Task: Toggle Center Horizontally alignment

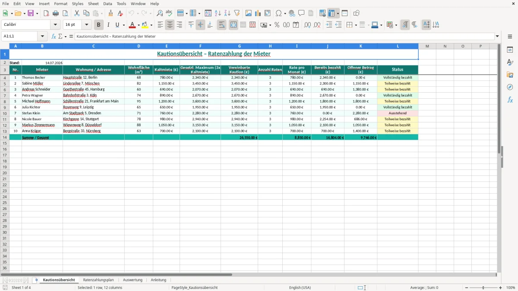Action: [x=170, y=25]
